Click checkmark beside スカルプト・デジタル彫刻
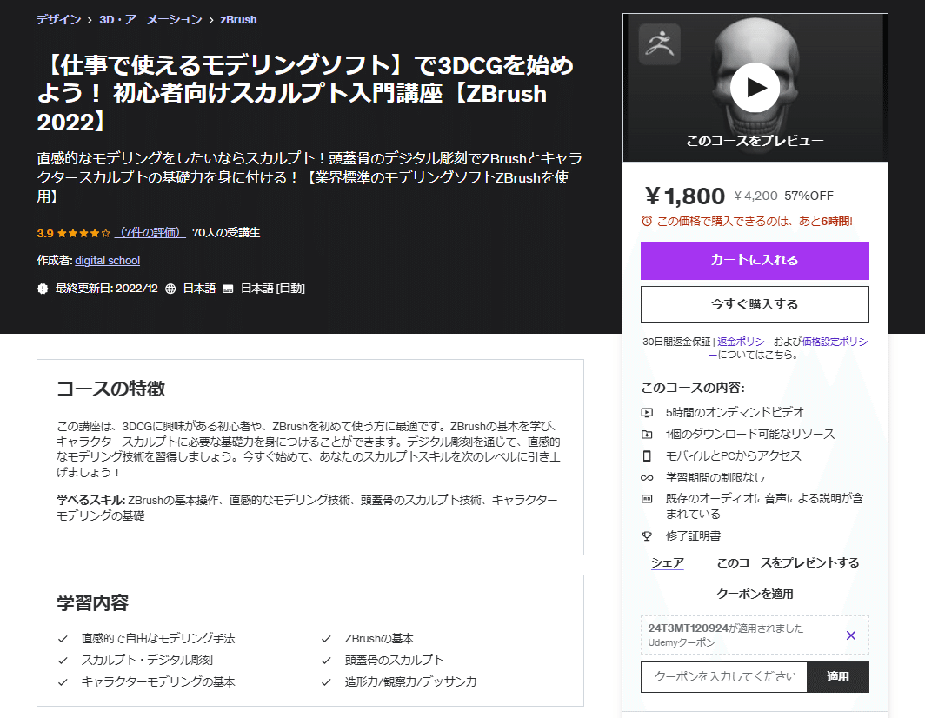This screenshot has width=925, height=718. (63, 661)
